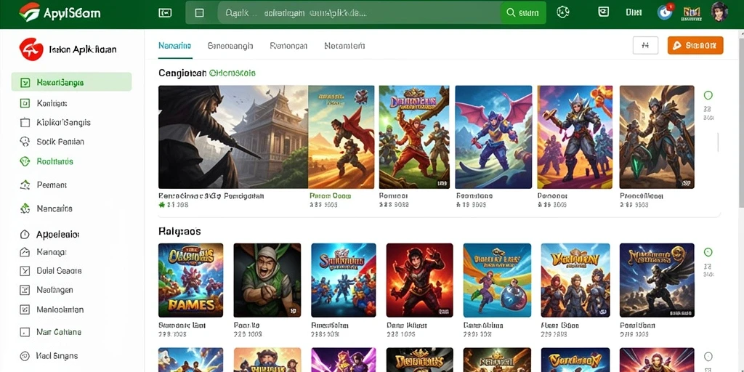Click the round icon beside Kaol Sıngans
This screenshot has width=744, height=372.
[25, 356]
